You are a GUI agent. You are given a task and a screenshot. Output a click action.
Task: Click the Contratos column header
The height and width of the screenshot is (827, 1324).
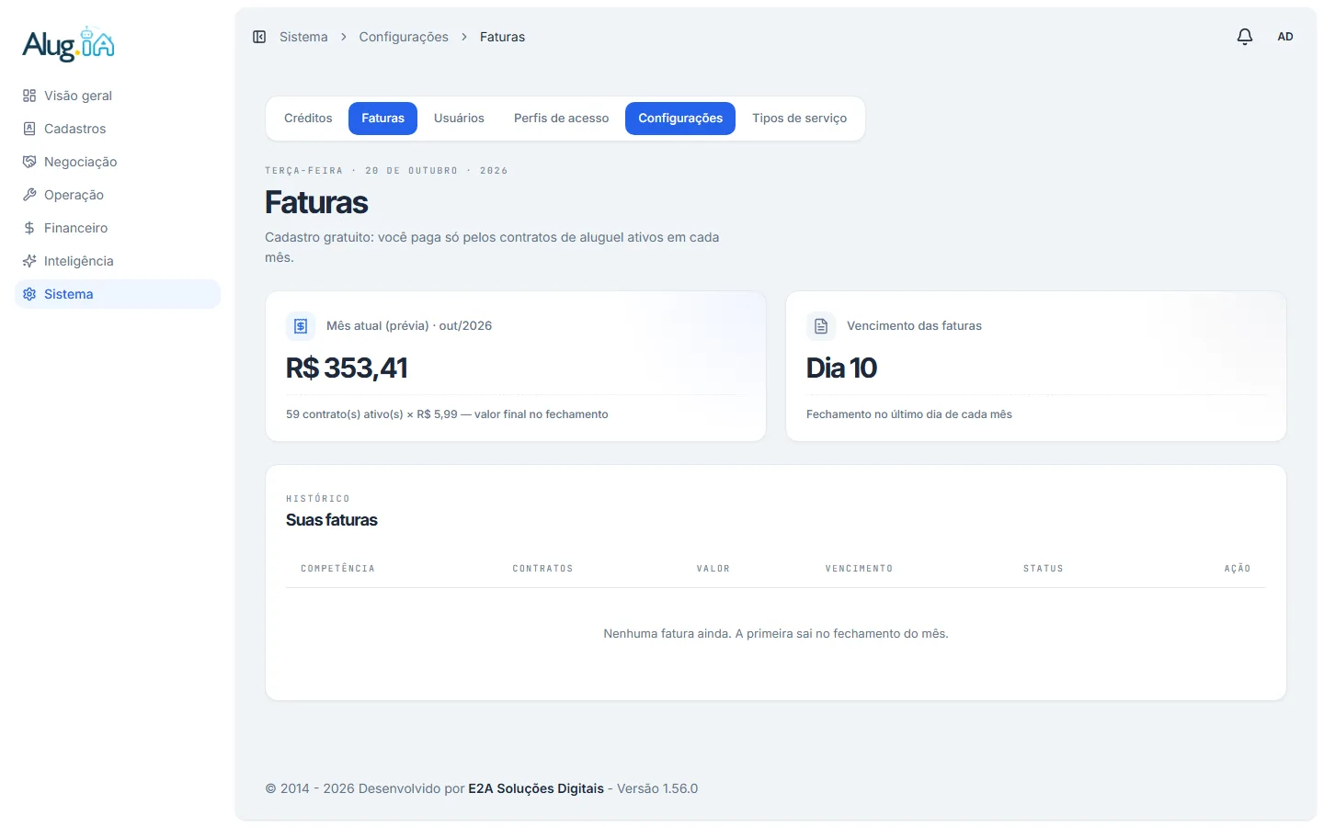542,569
